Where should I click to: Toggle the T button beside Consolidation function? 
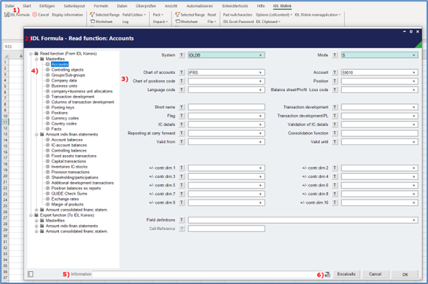coord(335,133)
